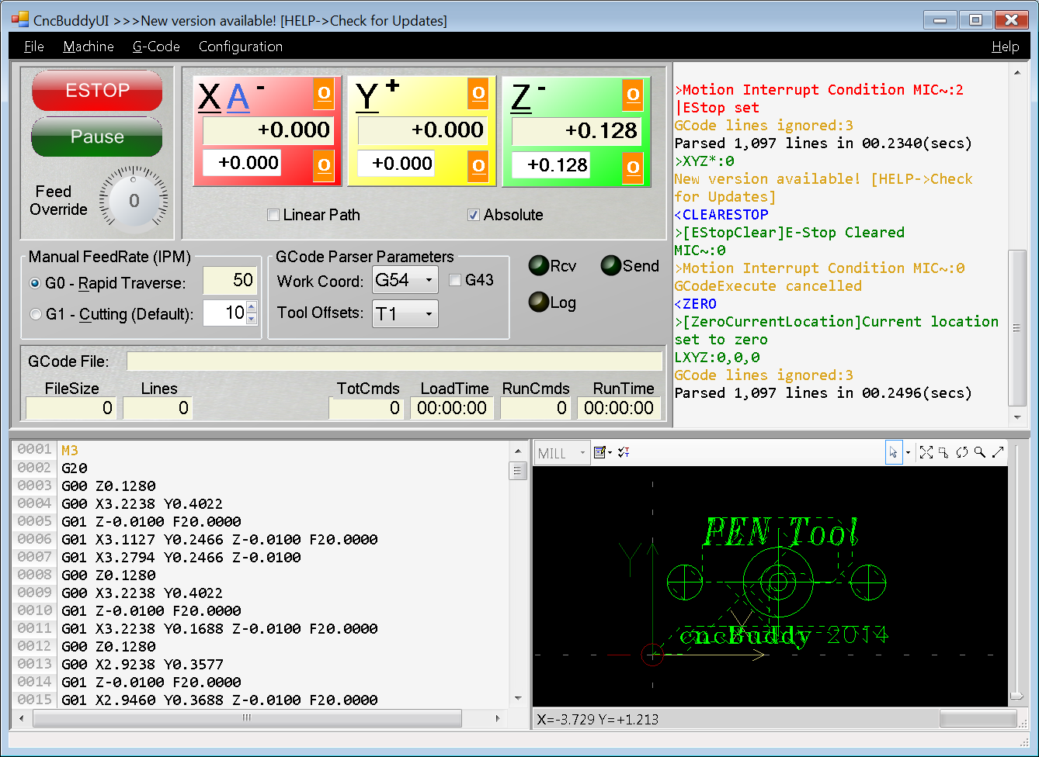
Task: Click the Feed Override dial
Action: point(134,200)
